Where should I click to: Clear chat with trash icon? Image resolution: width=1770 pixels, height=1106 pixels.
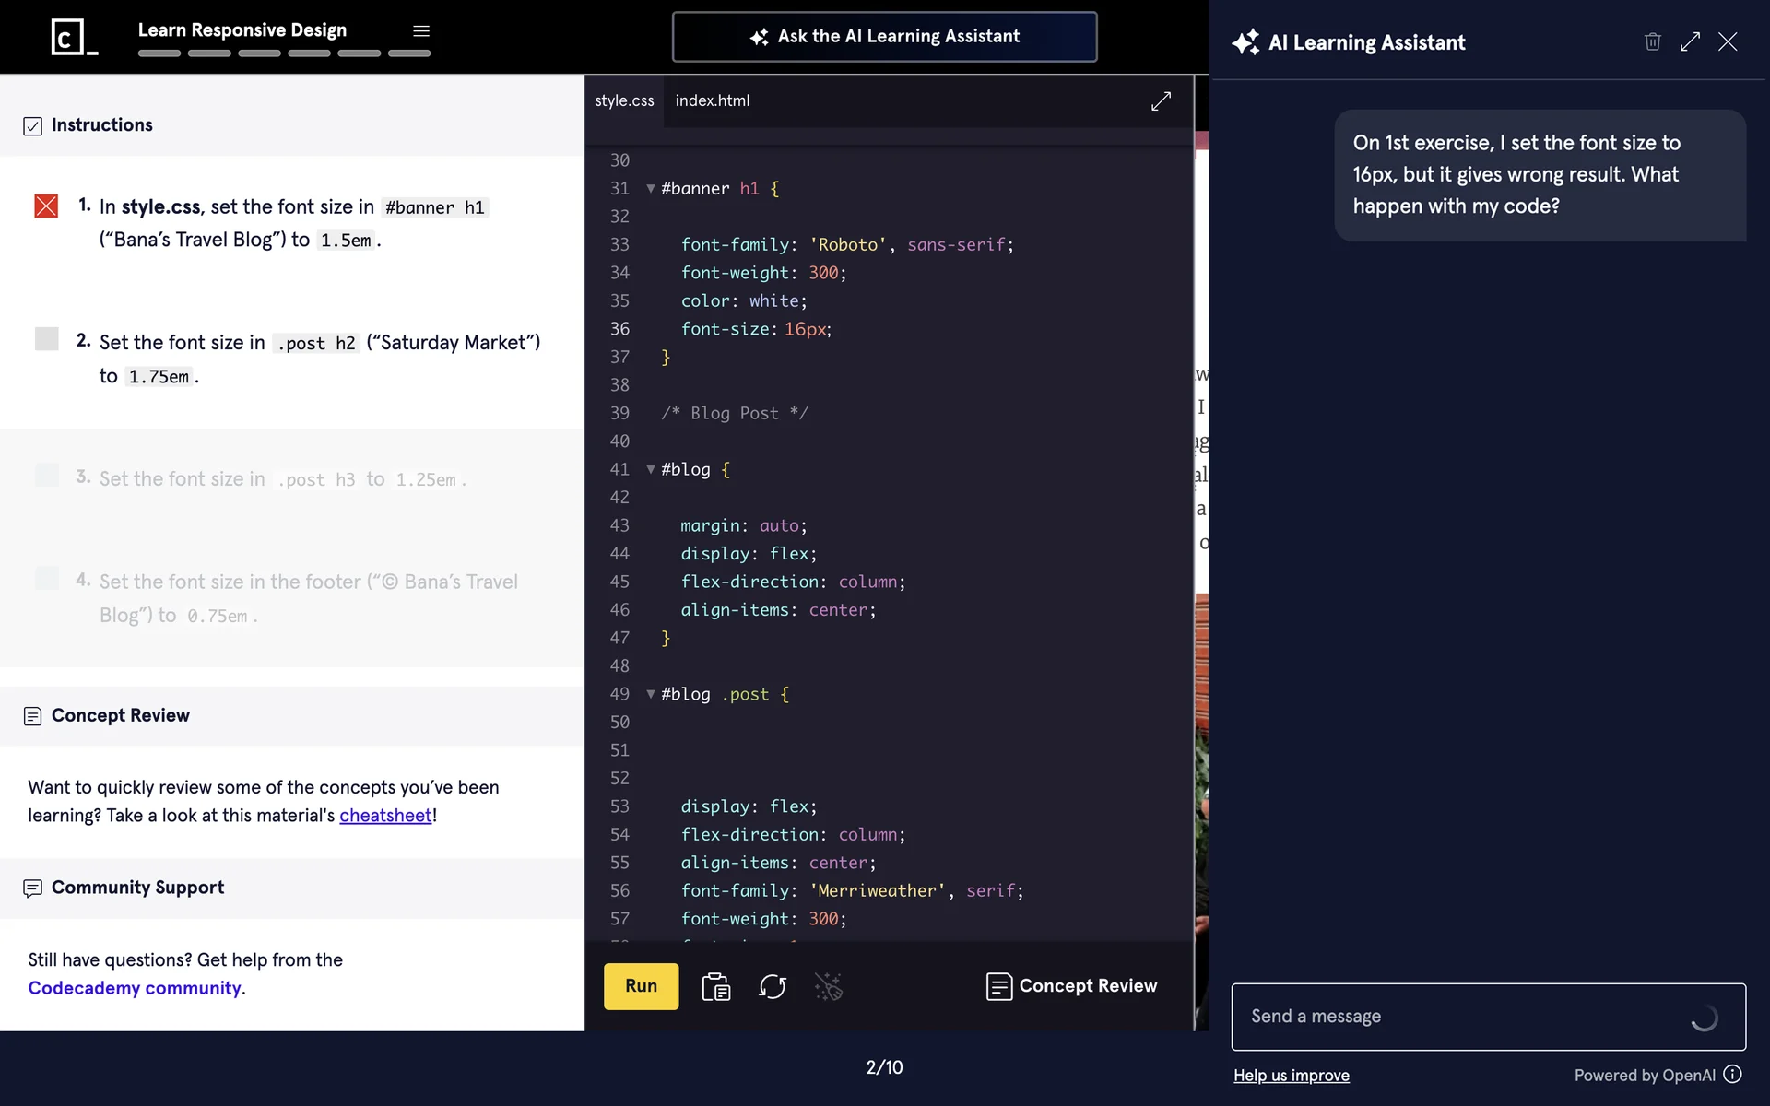[1652, 41]
